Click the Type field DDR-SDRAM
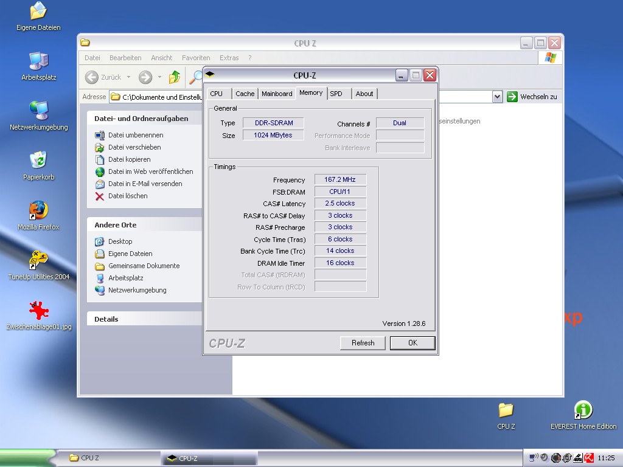Viewport: 623px width, 467px height. click(x=273, y=123)
